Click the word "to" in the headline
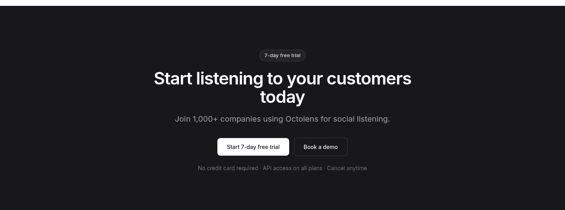Image resolution: width=565 pixels, height=210 pixels. (275, 79)
